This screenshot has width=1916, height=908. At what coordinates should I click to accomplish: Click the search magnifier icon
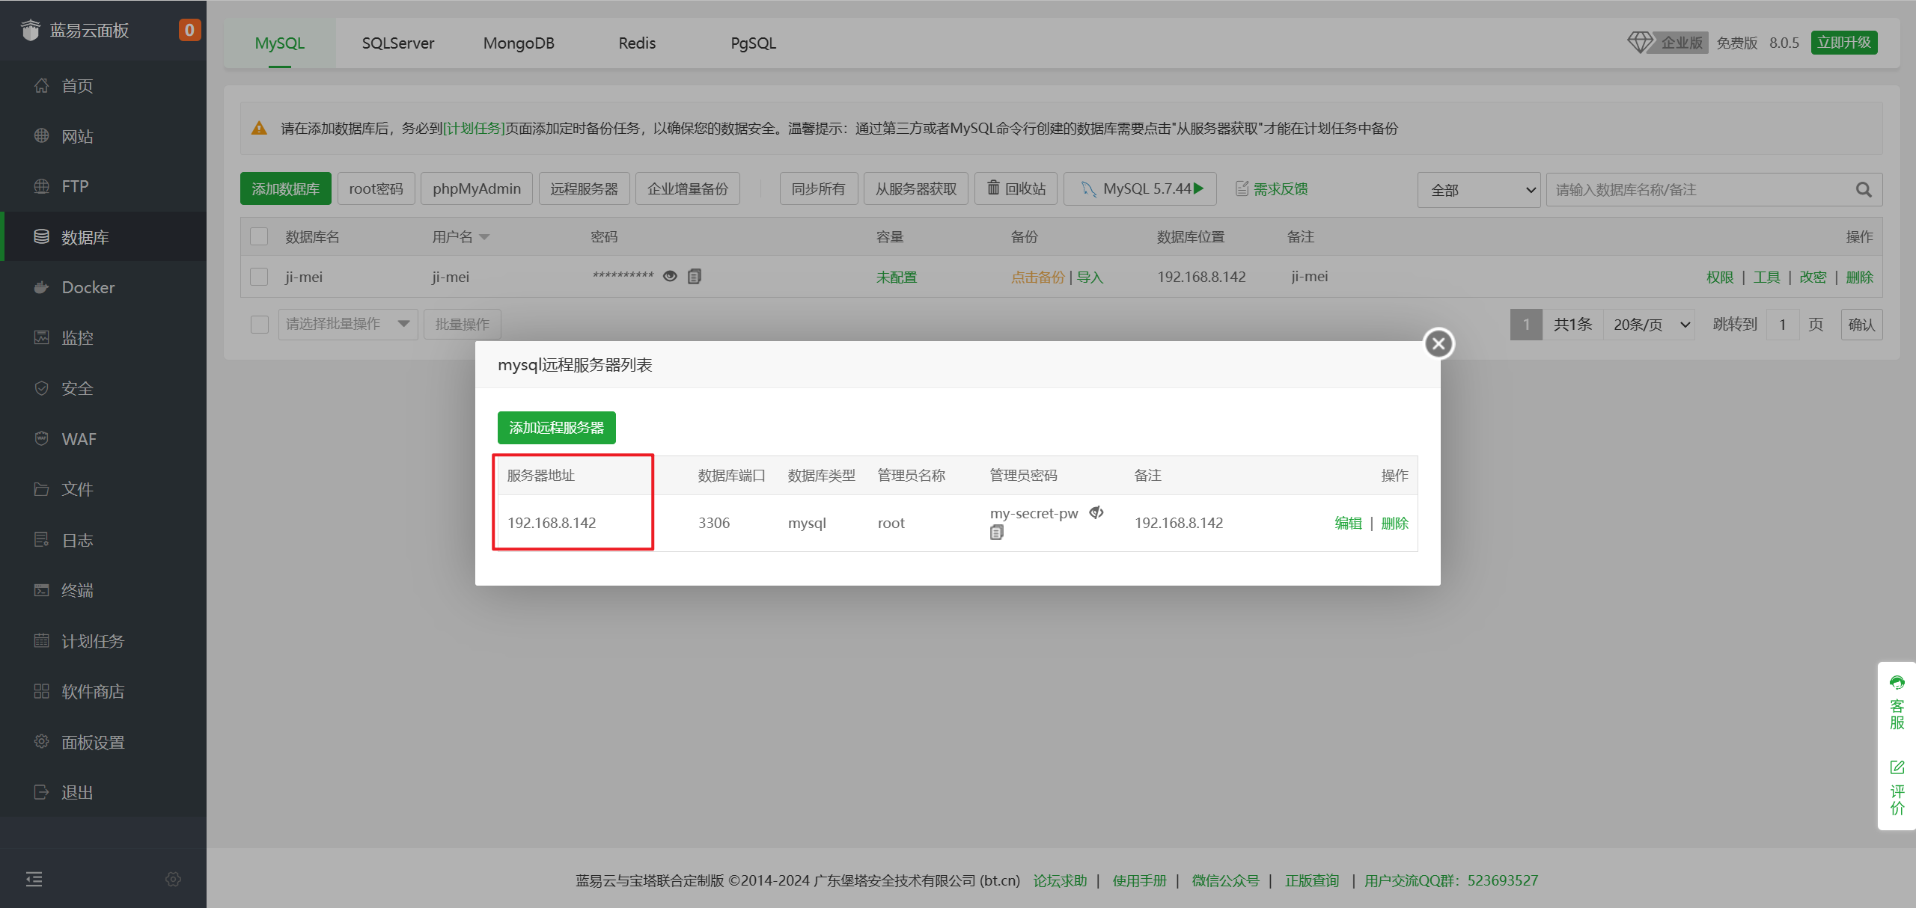coord(1864,190)
